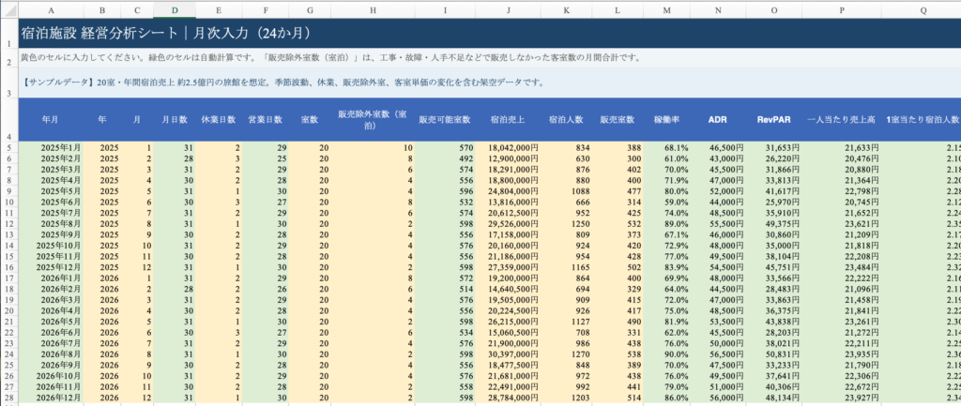Click the 18,042,000円 sales cell
This screenshot has height=406, width=961.
508,147
